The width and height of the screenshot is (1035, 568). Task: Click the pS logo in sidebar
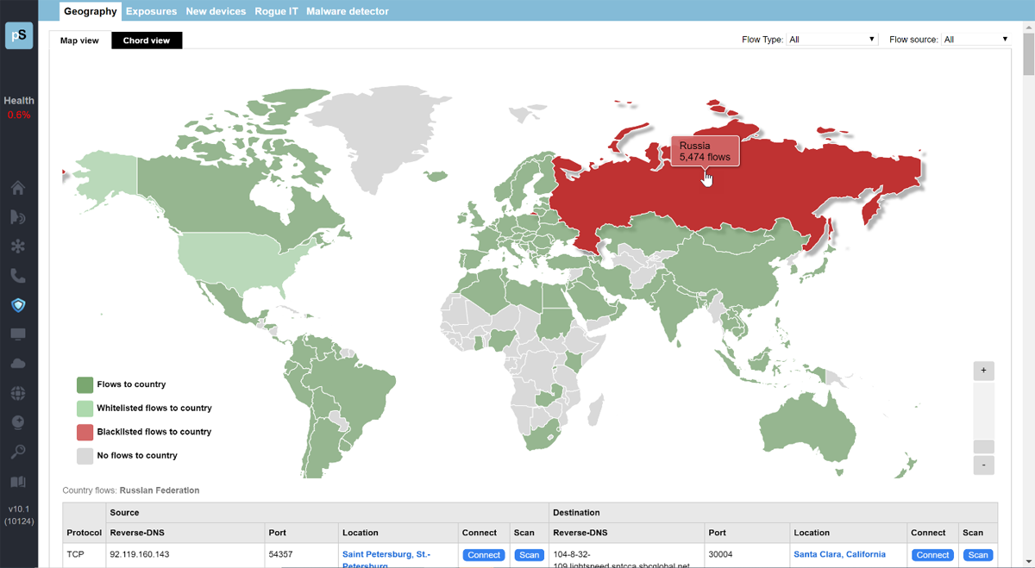coord(19,36)
